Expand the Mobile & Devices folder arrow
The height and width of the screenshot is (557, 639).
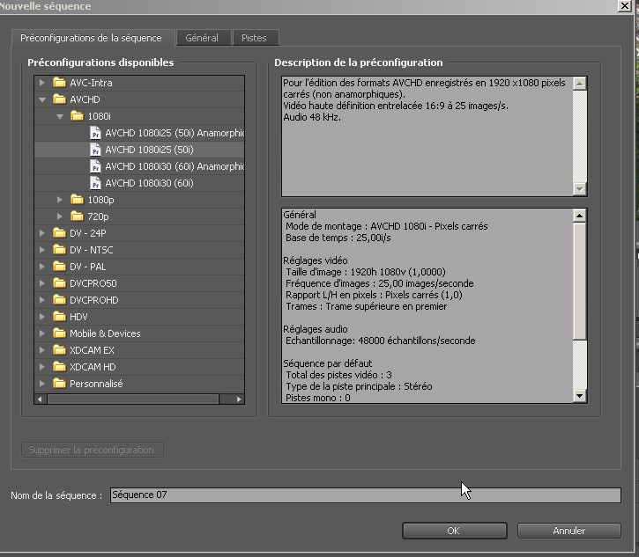click(42, 333)
